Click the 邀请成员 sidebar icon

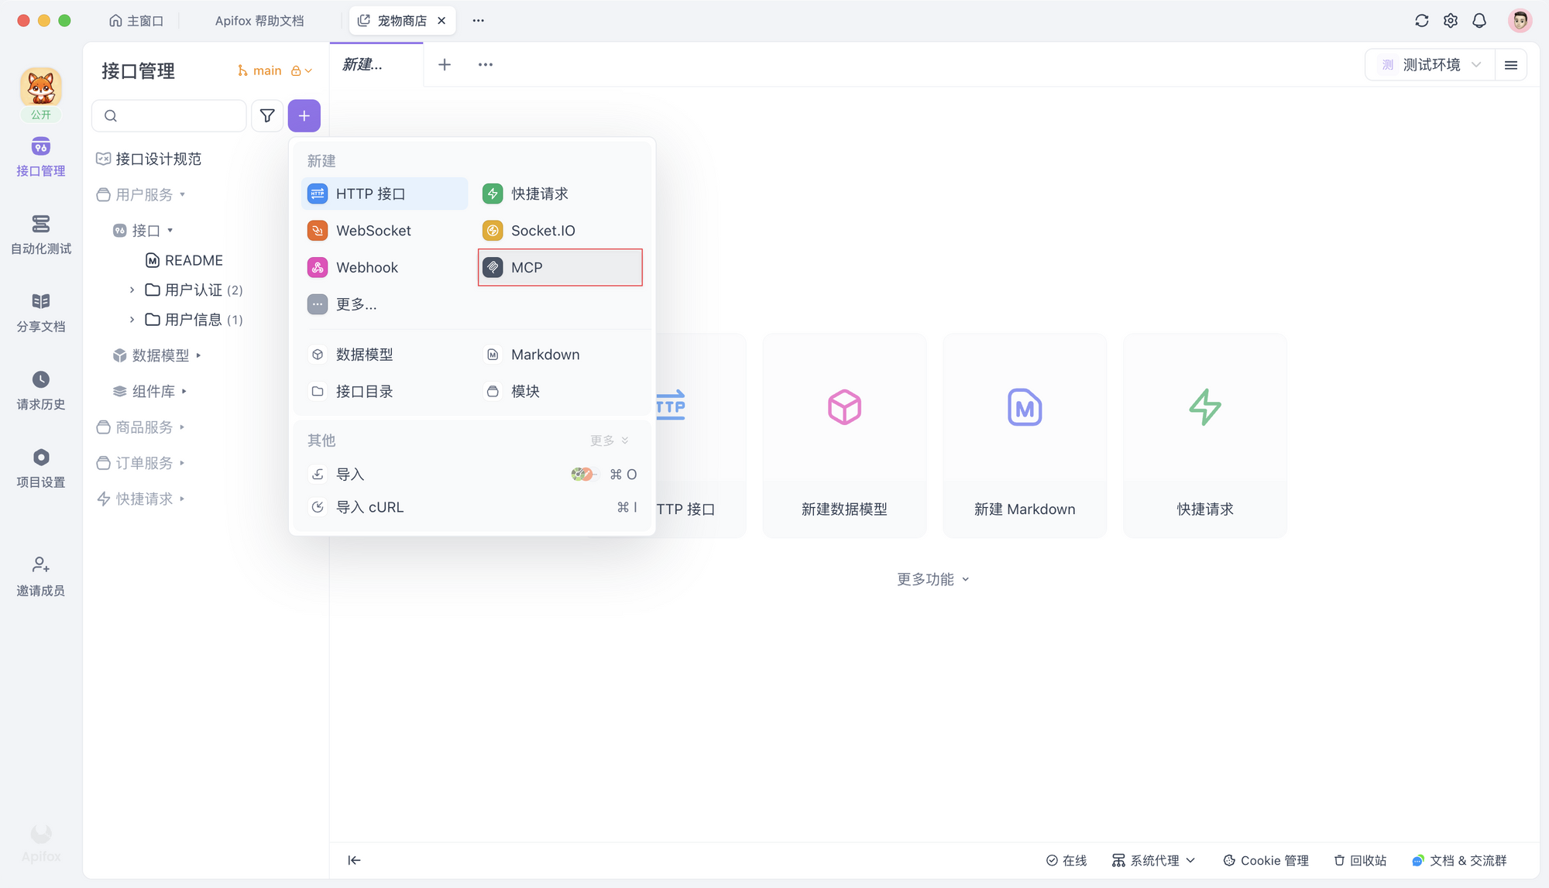(x=39, y=575)
